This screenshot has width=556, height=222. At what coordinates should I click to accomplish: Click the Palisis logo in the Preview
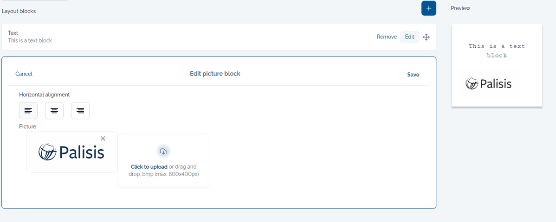click(489, 83)
